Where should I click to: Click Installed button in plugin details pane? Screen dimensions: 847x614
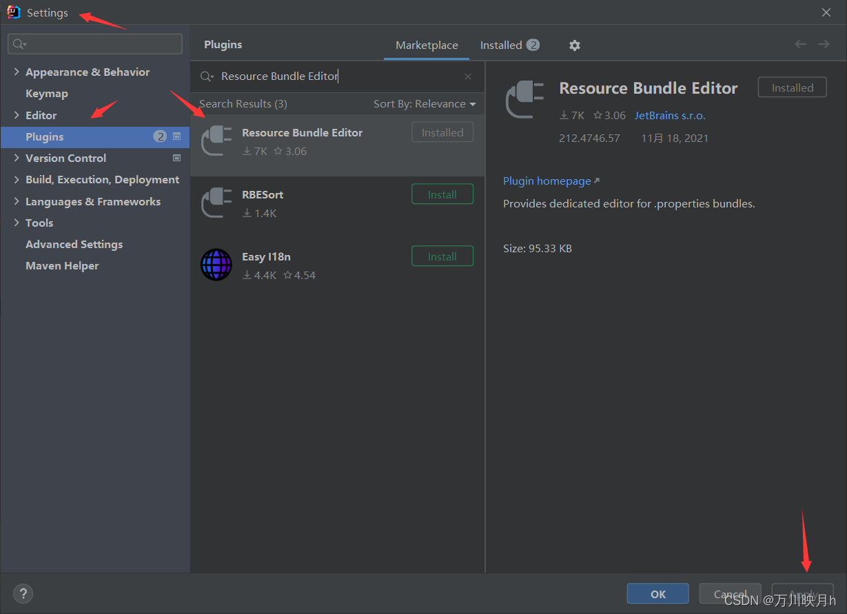(793, 88)
